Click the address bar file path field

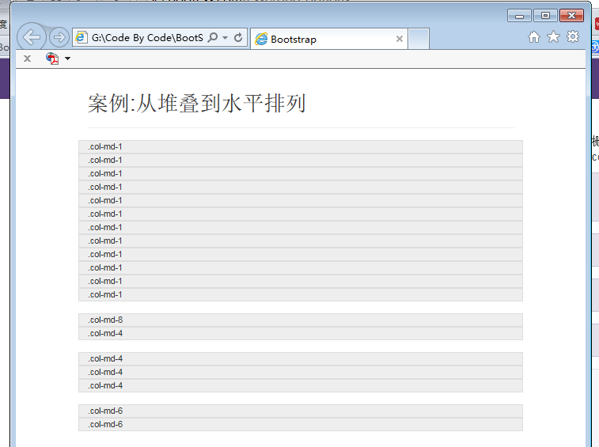146,38
